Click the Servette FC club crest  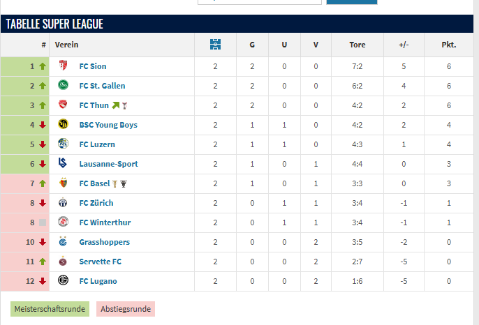pyautogui.click(x=63, y=262)
